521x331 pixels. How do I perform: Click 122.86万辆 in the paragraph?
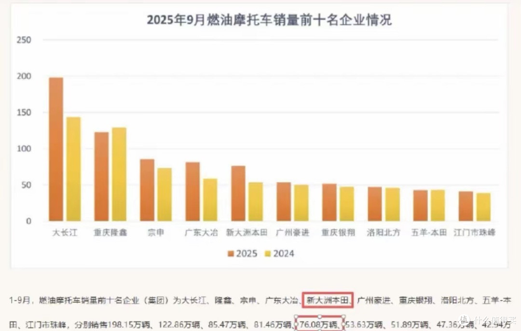click(x=180, y=324)
